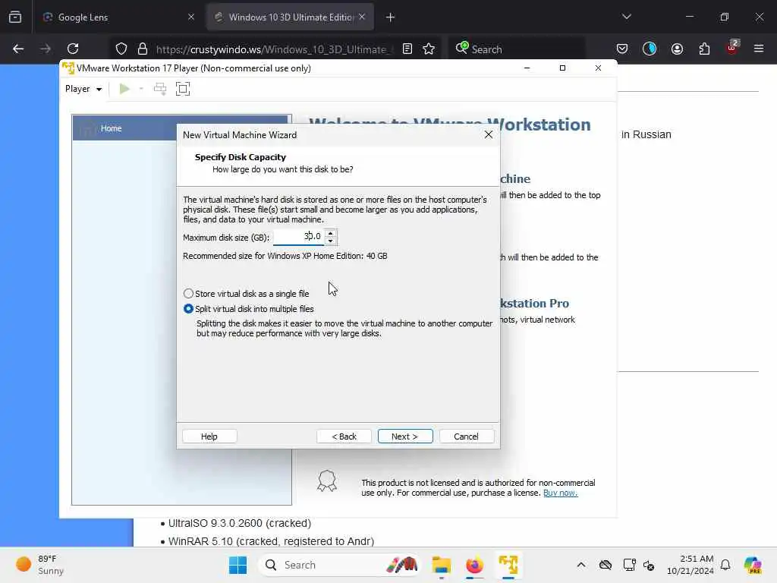Open Help for disk capacity
Image resolution: width=777 pixels, height=583 pixels.
tap(209, 436)
